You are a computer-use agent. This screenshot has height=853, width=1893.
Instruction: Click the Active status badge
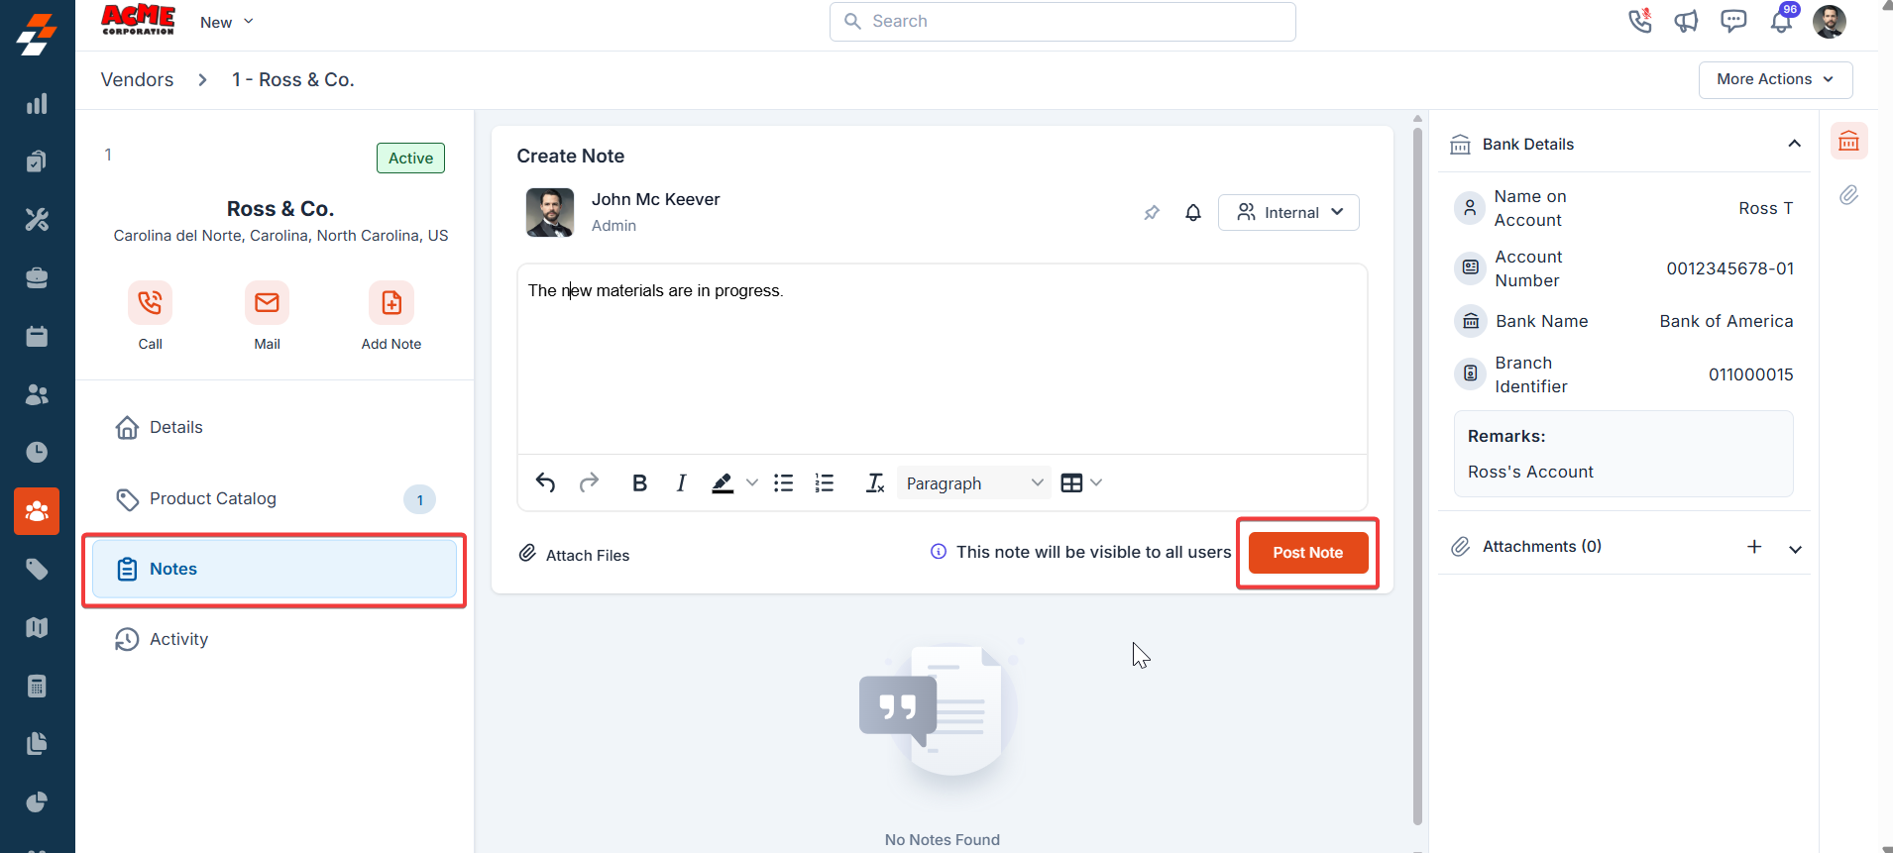click(410, 158)
